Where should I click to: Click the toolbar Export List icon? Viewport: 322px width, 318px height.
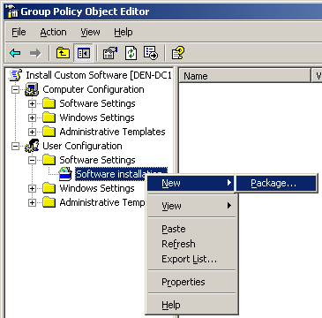[x=151, y=53]
